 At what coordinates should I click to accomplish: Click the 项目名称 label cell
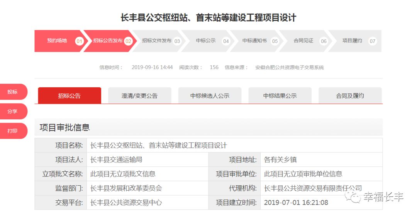point(61,146)
